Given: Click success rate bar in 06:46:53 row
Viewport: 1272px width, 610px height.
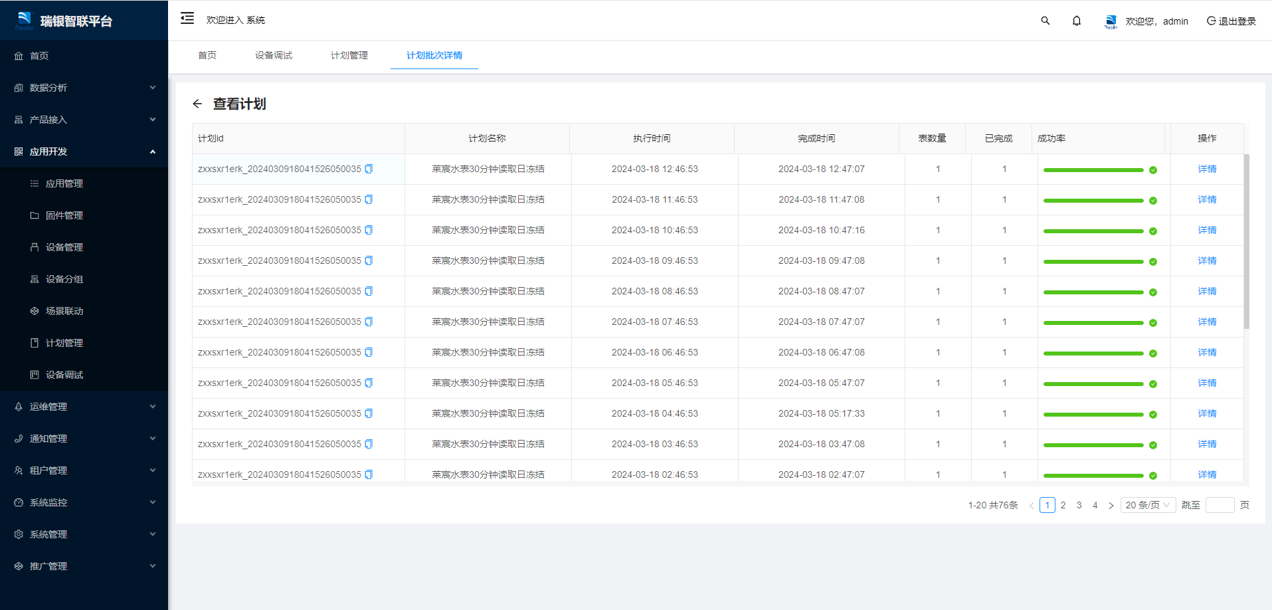Looking at the screenshot, I should [1093, 354].
